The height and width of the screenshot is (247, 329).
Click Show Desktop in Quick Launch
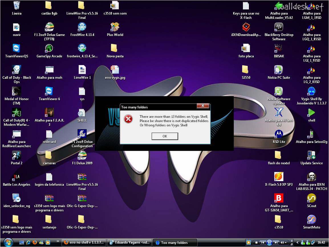pyautogui.click(x=21, y=242)
